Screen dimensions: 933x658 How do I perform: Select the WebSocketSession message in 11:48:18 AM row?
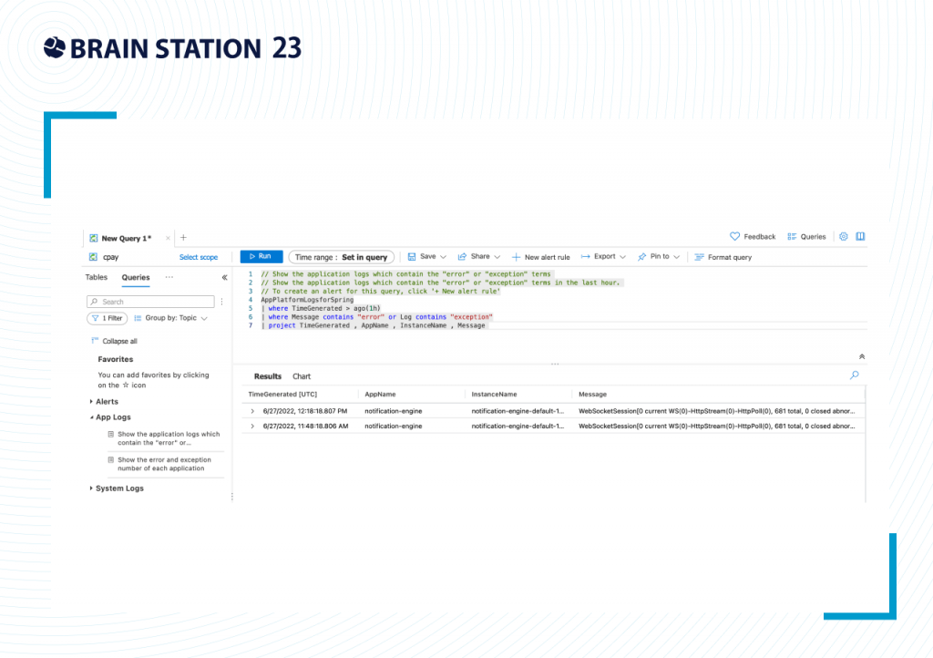point(716,426)
